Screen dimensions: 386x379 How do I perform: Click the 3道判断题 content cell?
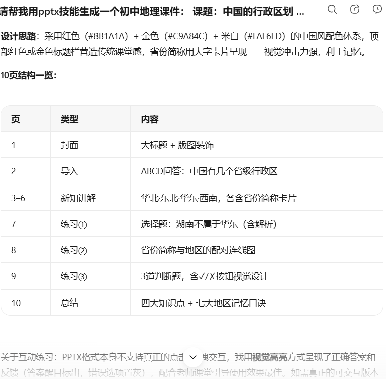[x=257, y=276]
